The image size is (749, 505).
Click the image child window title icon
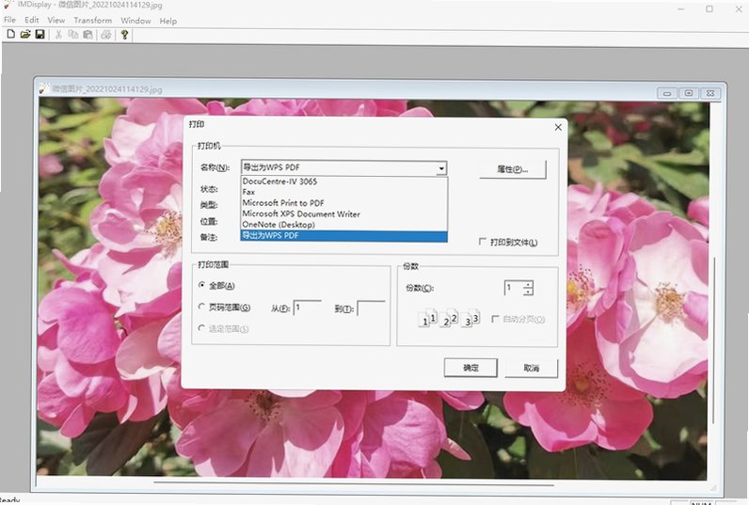(44, 88)
